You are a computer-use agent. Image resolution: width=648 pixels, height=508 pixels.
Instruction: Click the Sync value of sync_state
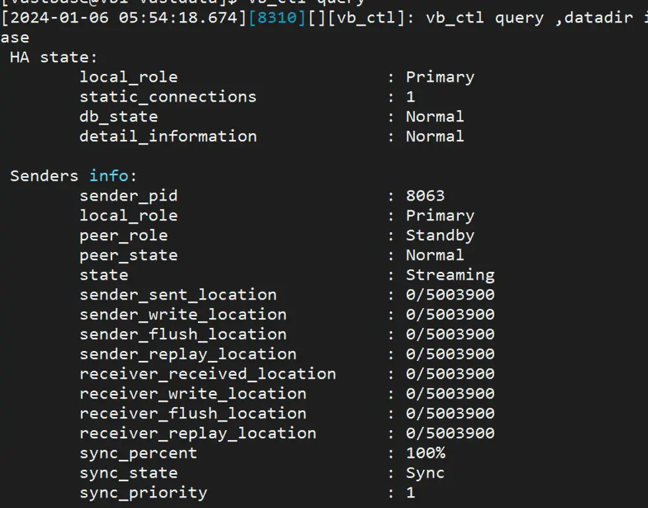(425, 473)
